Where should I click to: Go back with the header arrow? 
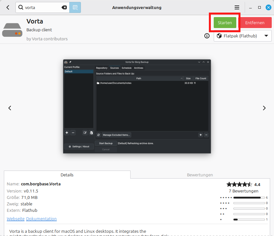pos(8,7)
